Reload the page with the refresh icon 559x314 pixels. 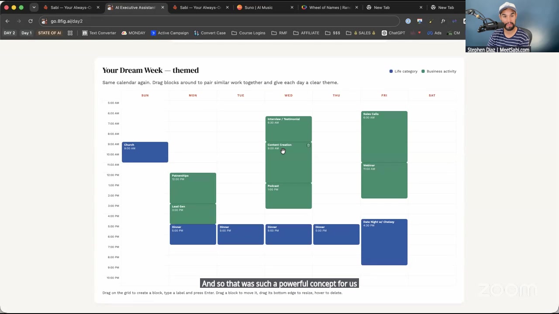31,21
